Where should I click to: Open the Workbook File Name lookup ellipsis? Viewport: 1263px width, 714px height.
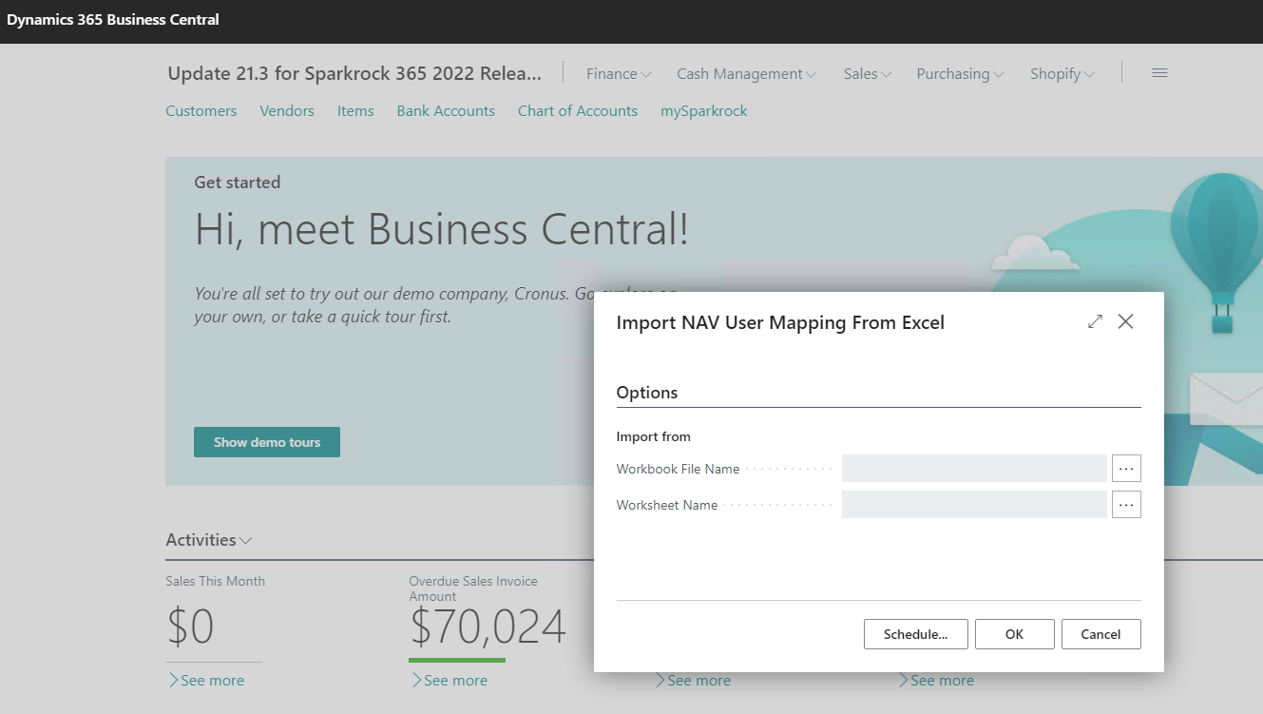point(1126,468)
